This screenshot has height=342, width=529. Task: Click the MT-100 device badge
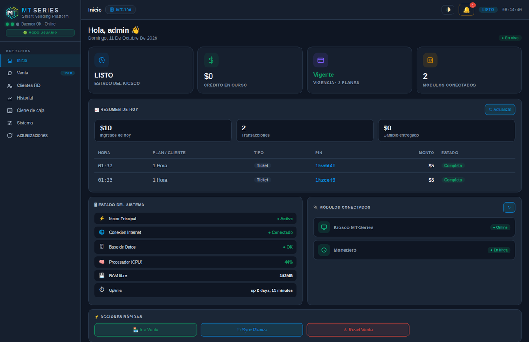click(x=120, y=10)
